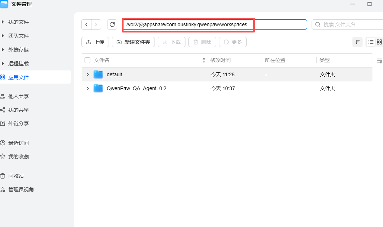Expand 我的文件 in sidebar
Image resolution: width=383 pixels, height=227 pixels.
point(3,22)
